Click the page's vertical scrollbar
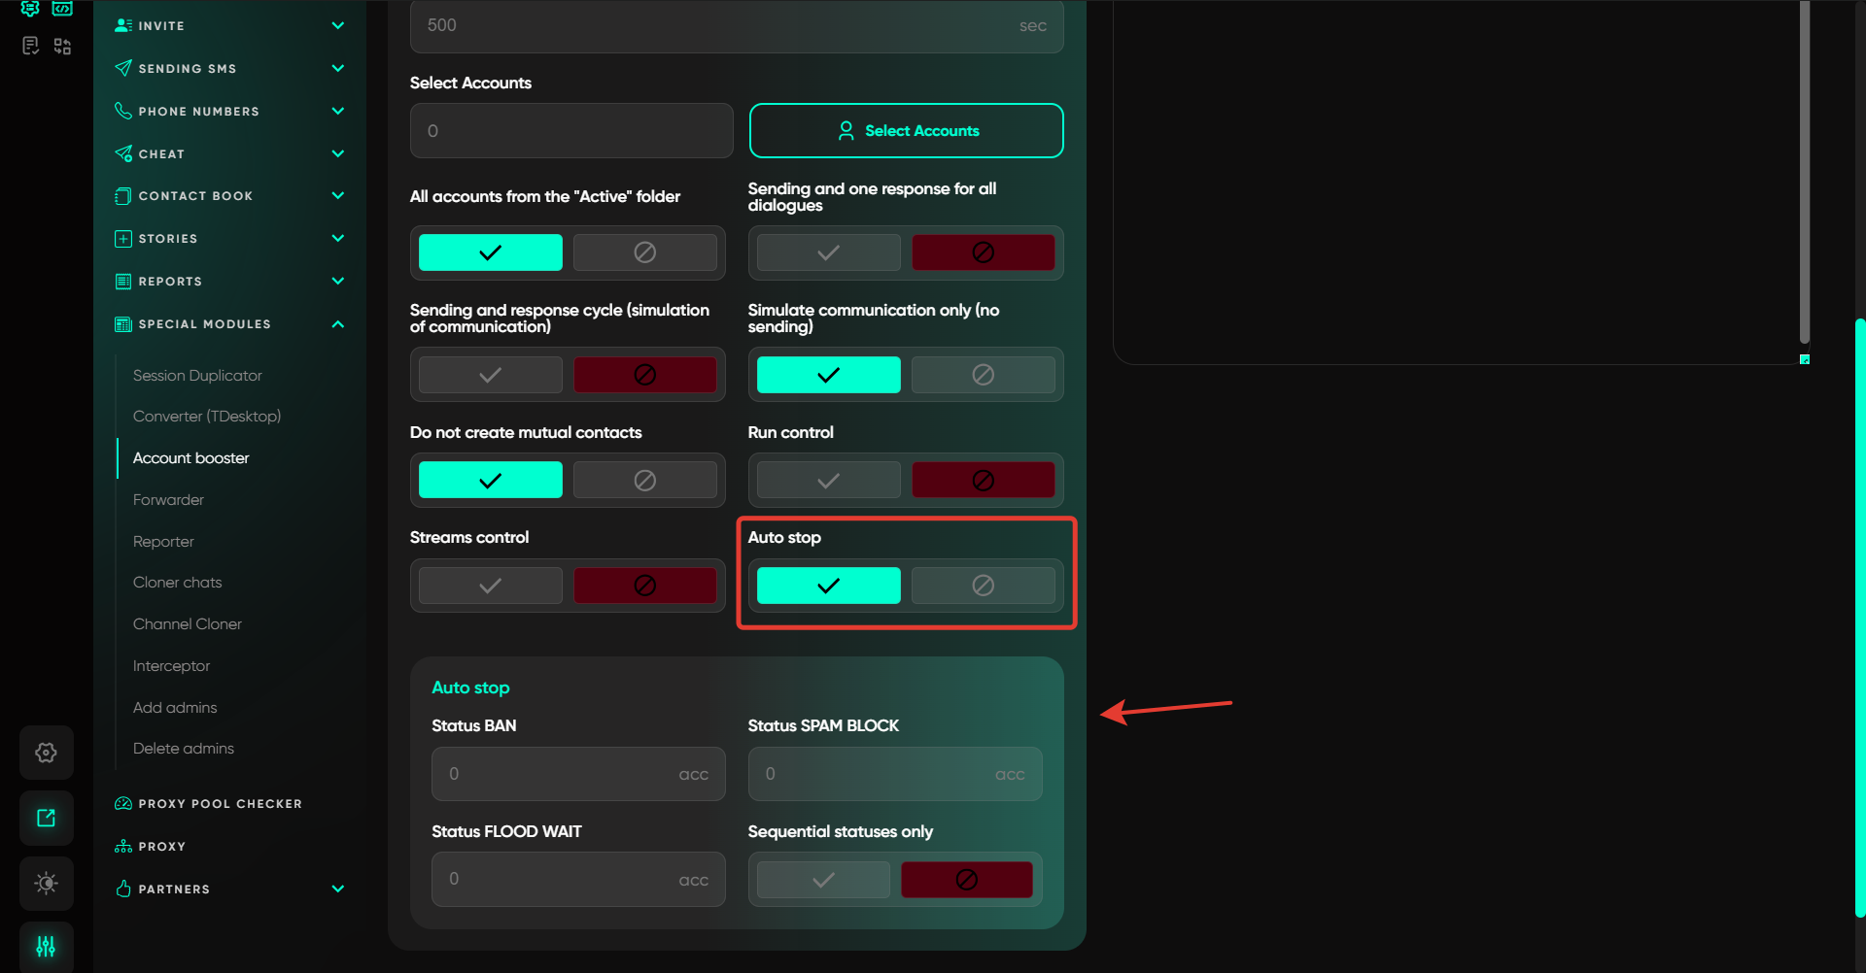The image size is (1866, 973). click(1859, 617)
